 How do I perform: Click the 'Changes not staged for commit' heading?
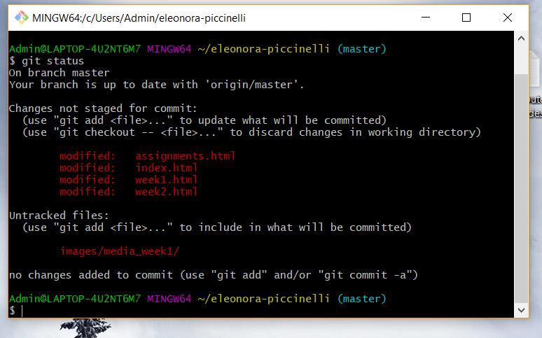103,108
